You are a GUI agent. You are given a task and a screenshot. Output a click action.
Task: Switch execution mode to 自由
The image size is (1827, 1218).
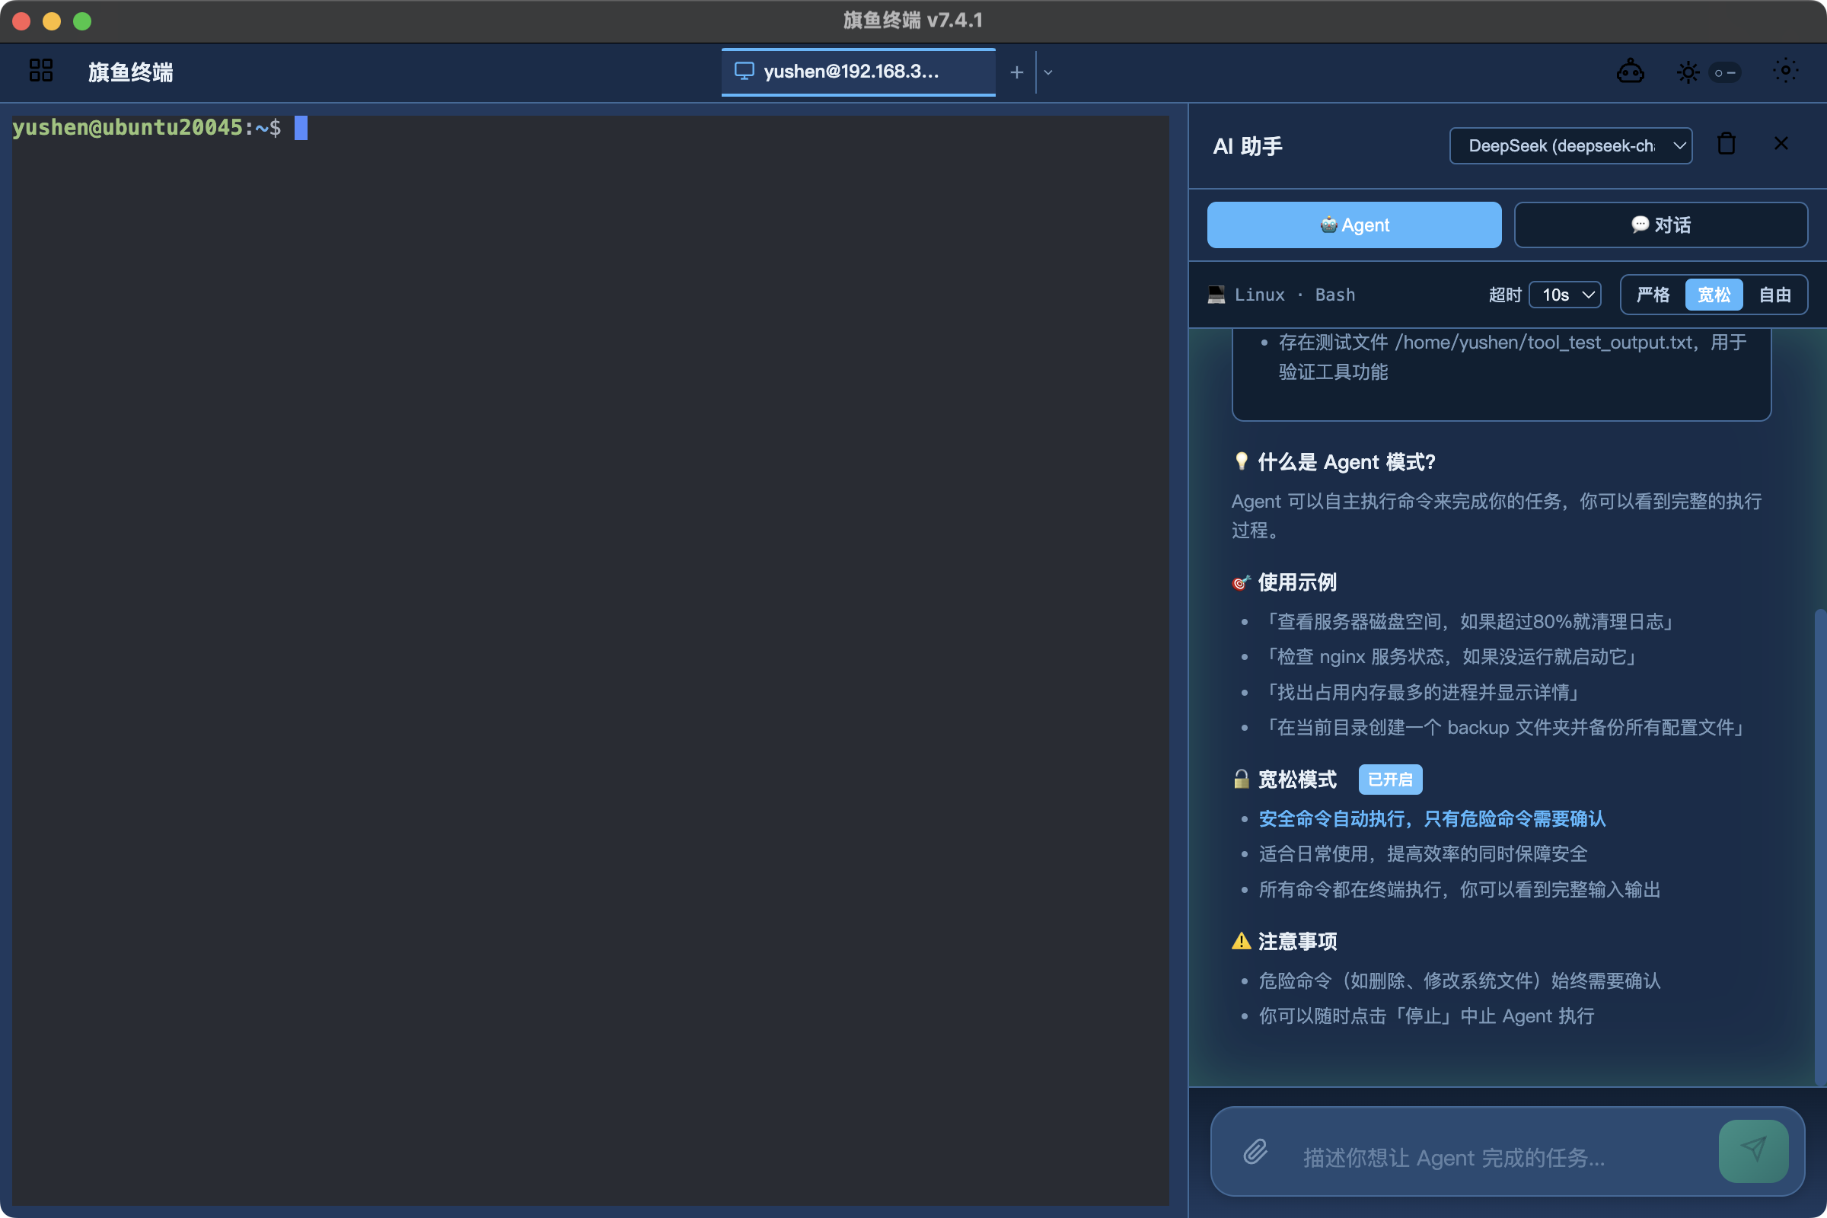pyautogui.click(x=1777, y=295)
